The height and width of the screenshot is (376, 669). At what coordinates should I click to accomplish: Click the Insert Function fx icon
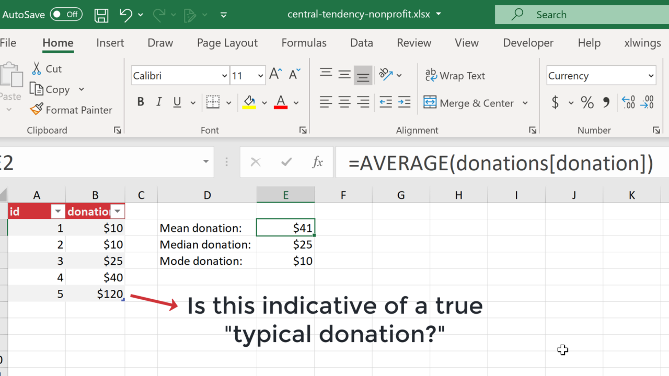[x=317, y=162]
